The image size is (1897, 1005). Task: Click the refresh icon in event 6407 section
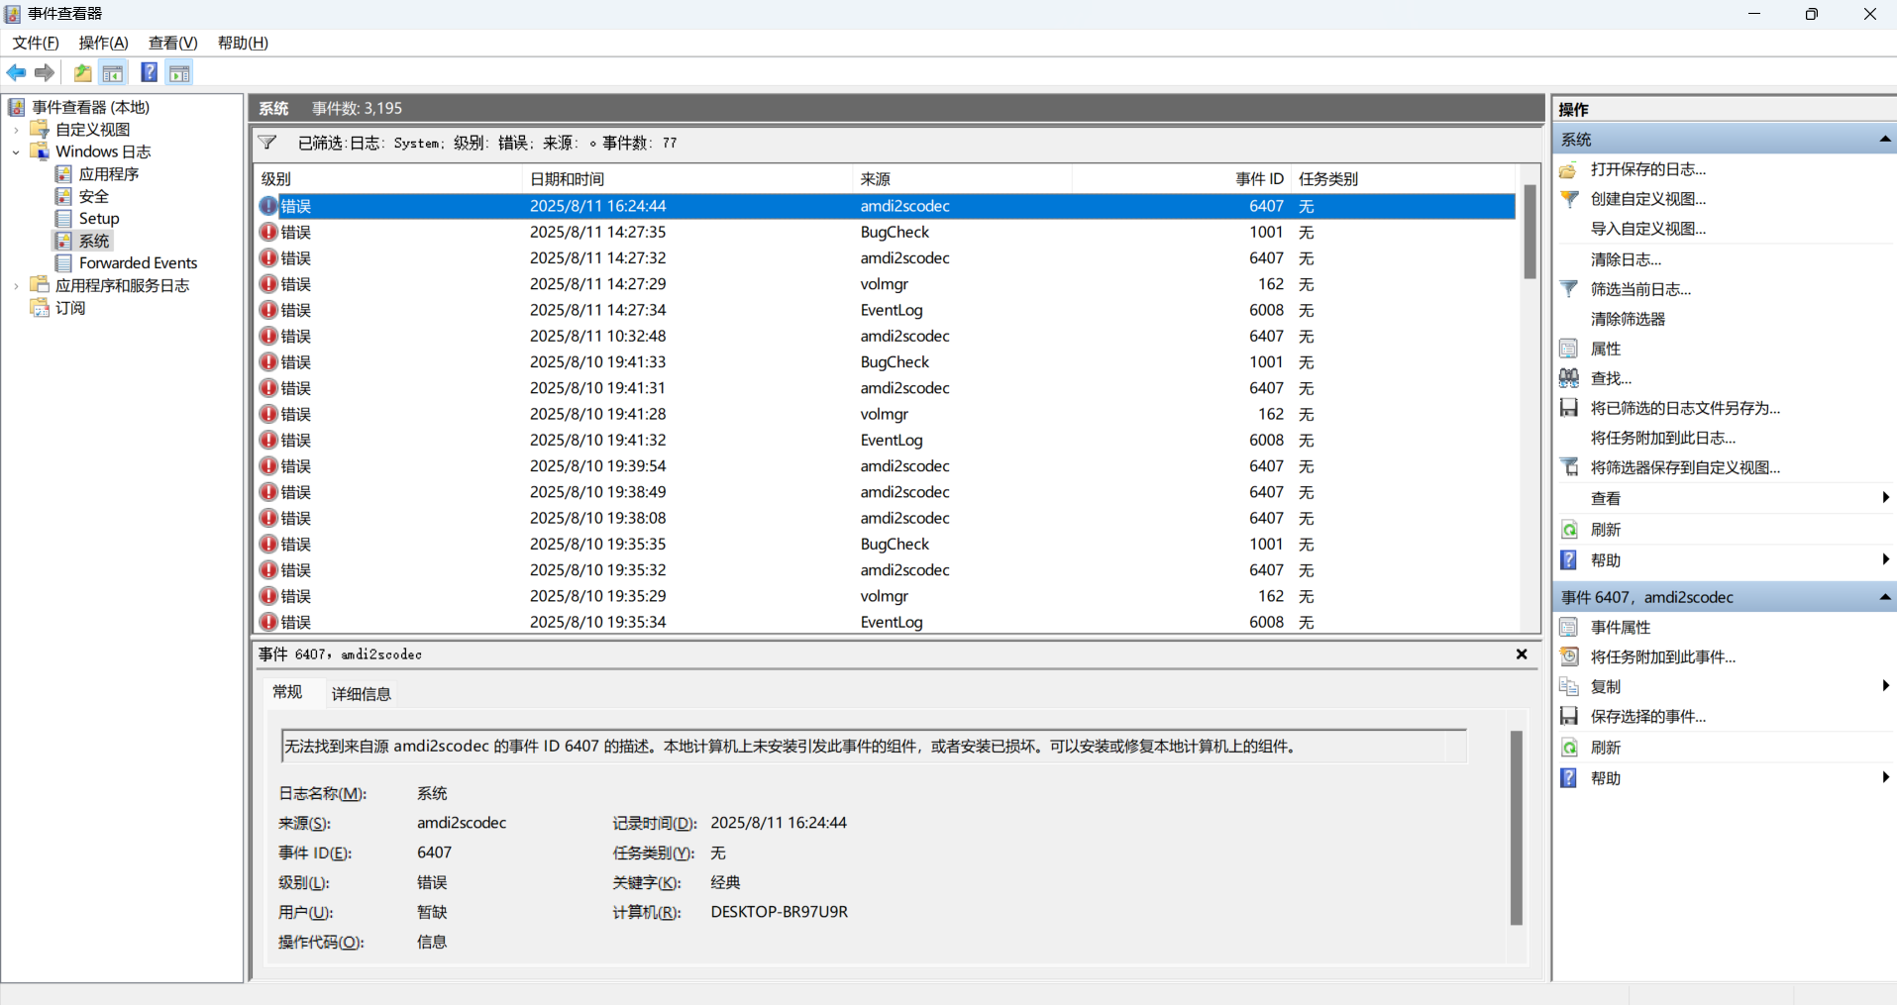(x=1569, y=748)
